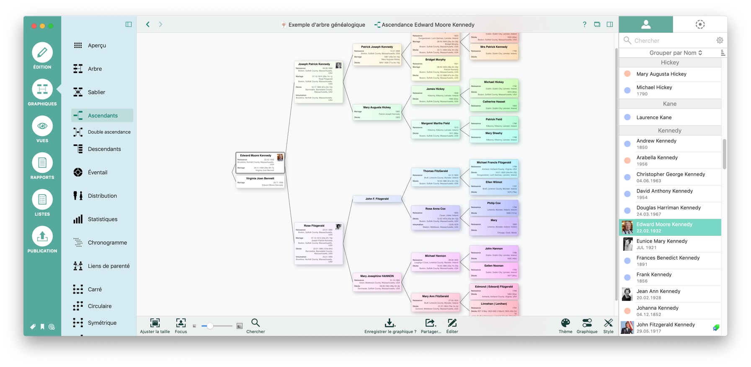Select Arbre chart type
Image resolution: width=751 pixels, height=367 pixels.
(x=102, y=69)
